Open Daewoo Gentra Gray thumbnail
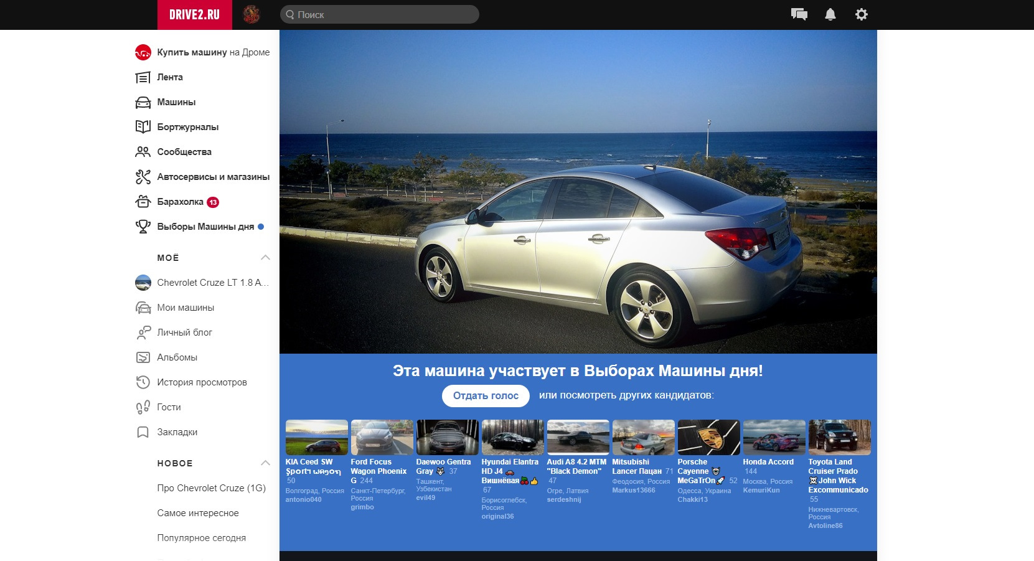This screenshot has width=1034, height=561. click(x=447, y=437)
